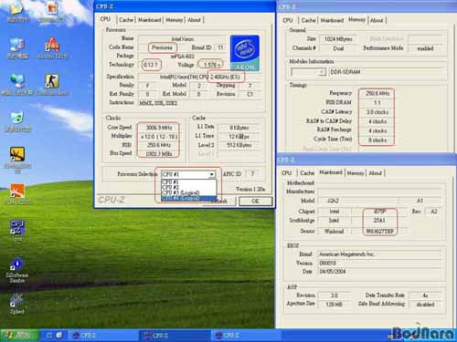
Task: Click the second quick launch icon on the taskbar
Action: 59,336
